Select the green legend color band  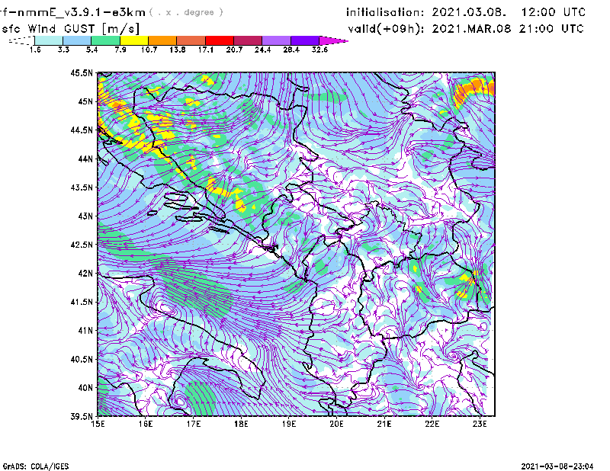point(105,40)
